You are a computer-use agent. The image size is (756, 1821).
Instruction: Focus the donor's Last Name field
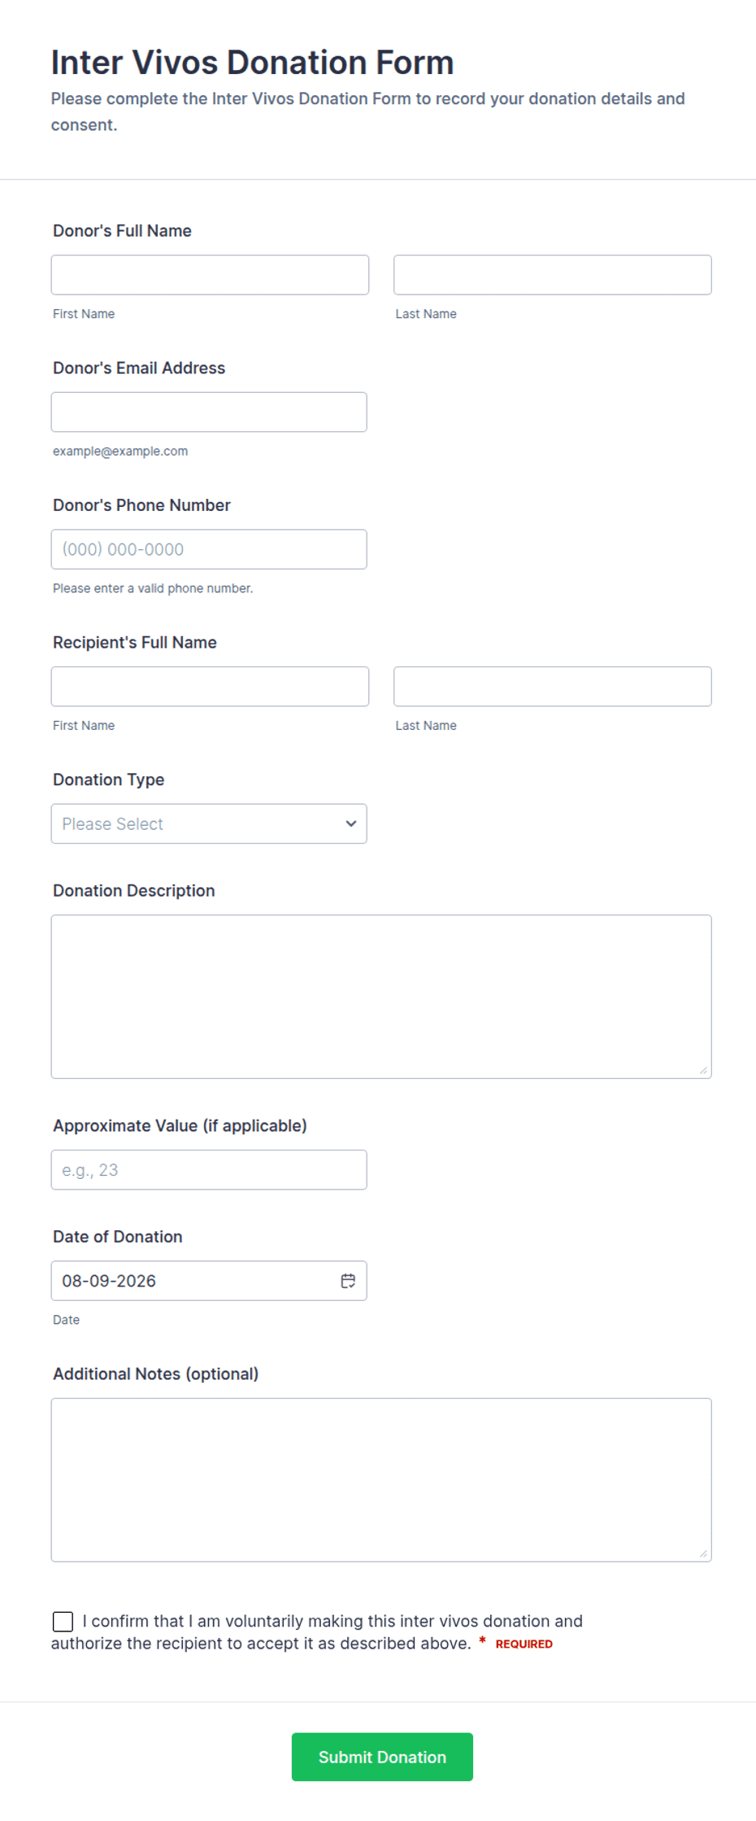[x=553, y=275]
